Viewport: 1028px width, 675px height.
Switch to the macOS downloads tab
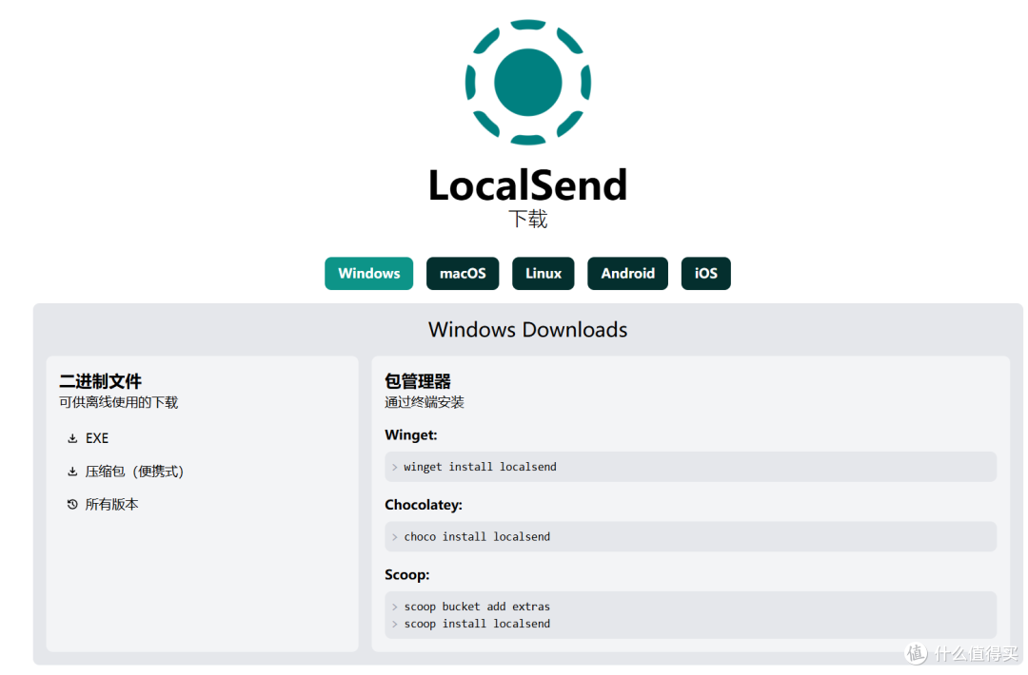coord(463,273)
